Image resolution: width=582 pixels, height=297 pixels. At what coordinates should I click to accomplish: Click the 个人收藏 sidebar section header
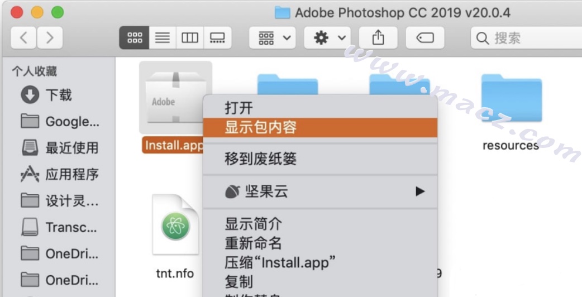pos(35,71)
